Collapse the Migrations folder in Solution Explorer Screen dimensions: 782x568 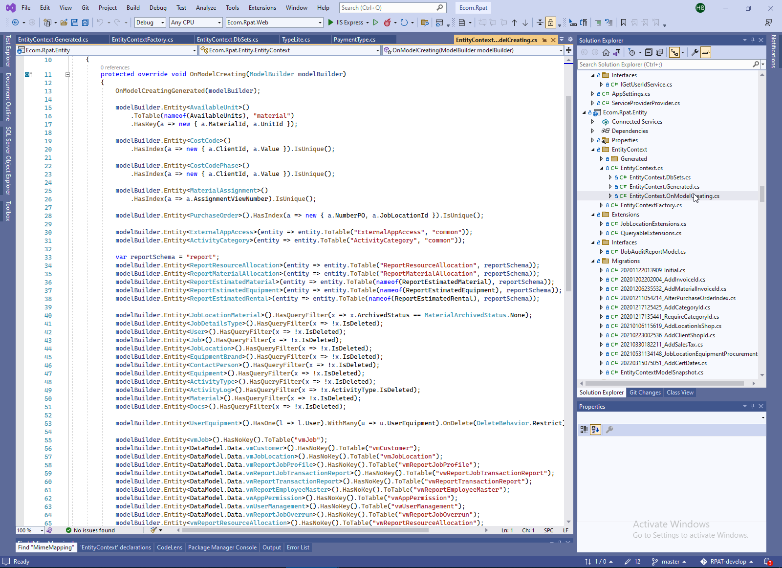point(593,261)
